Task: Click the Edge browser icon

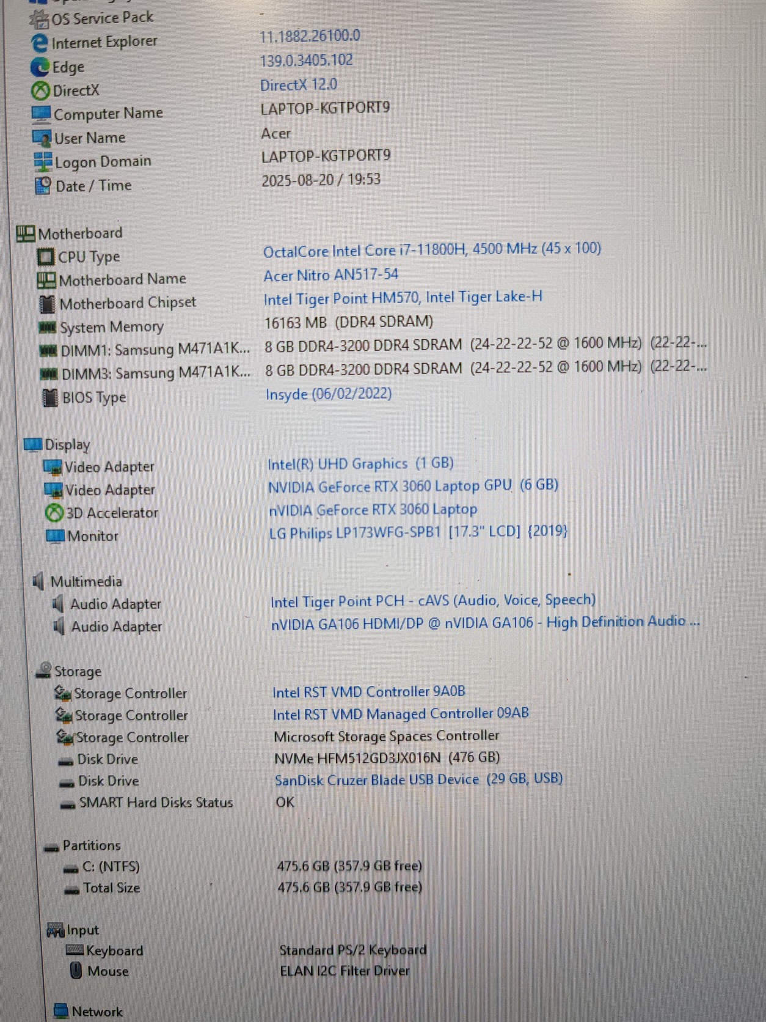Action: click(40, 67)
